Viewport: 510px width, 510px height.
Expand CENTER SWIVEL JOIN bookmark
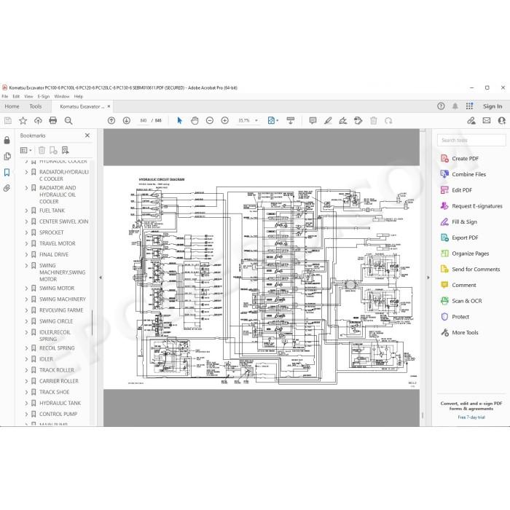pos(26,221)
